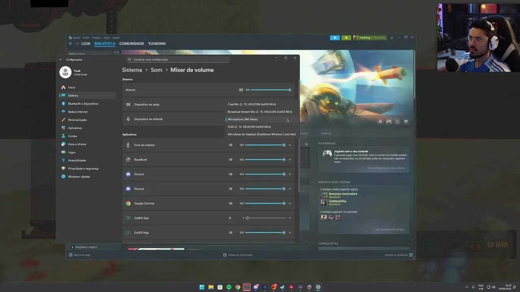Open Steam taskbar icon
Viewport: 520px width, 292px height.
click(282, 287)
